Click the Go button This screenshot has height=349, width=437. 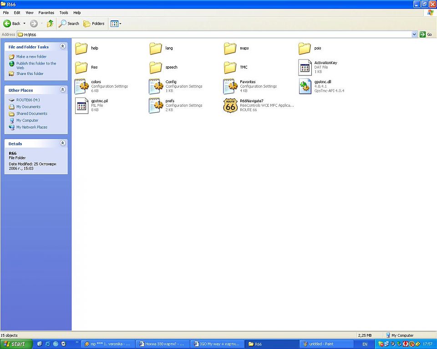coord(426,35)
